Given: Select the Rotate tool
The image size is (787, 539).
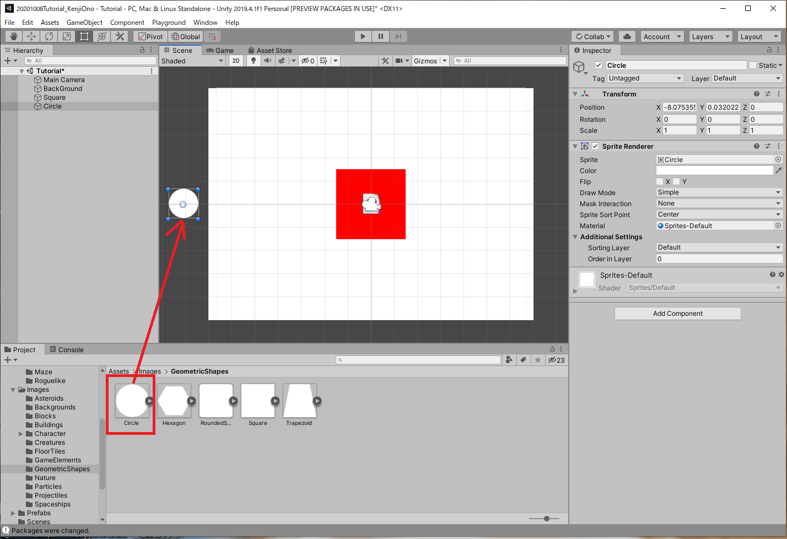Looking at the screenshot, I should coord(49,36).
